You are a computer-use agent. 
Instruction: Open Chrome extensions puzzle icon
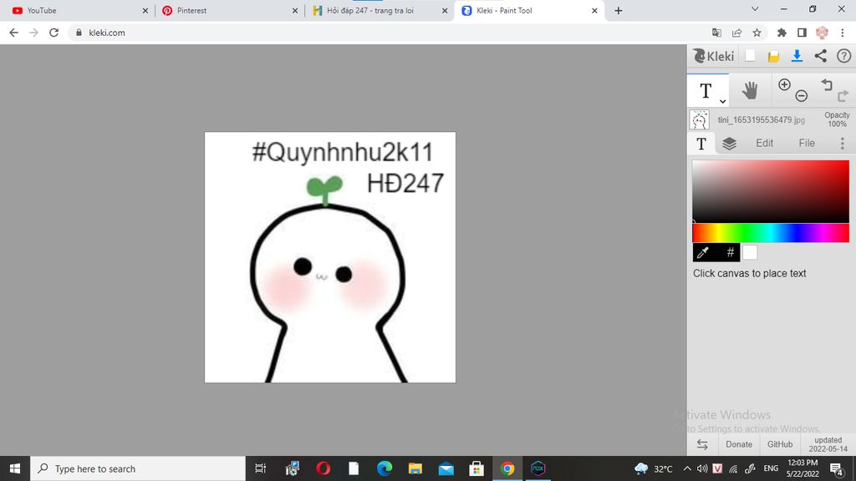click(782, 33)
